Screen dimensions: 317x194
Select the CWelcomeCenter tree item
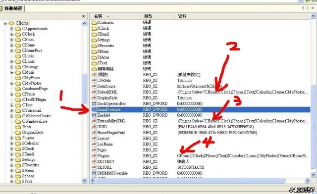[36, 116]
